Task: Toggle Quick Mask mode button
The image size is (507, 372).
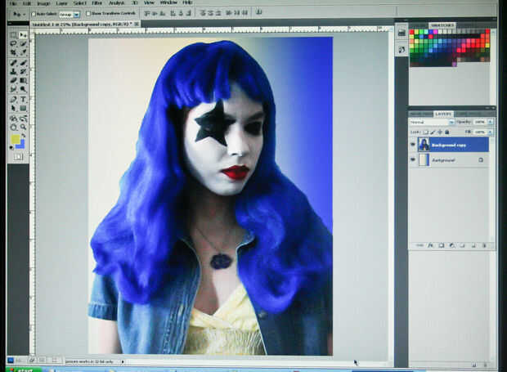Action: click(x=18, y=157)
